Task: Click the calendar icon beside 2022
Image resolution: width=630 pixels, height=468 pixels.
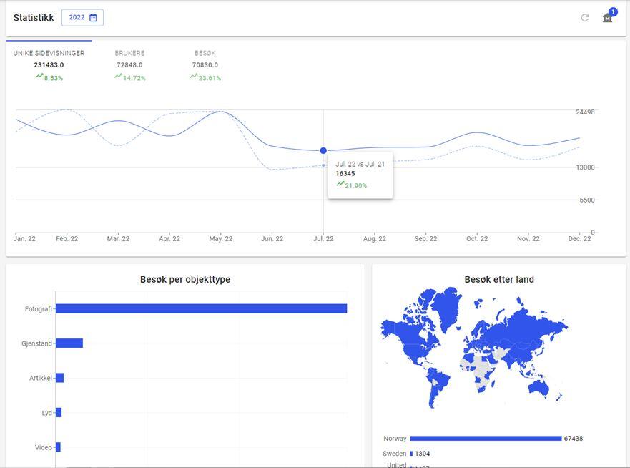Action: 93,18
